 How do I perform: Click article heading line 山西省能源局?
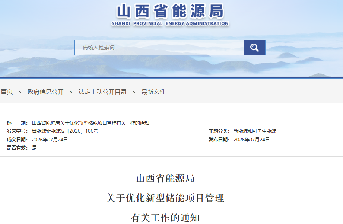click(x=165, y=178)
